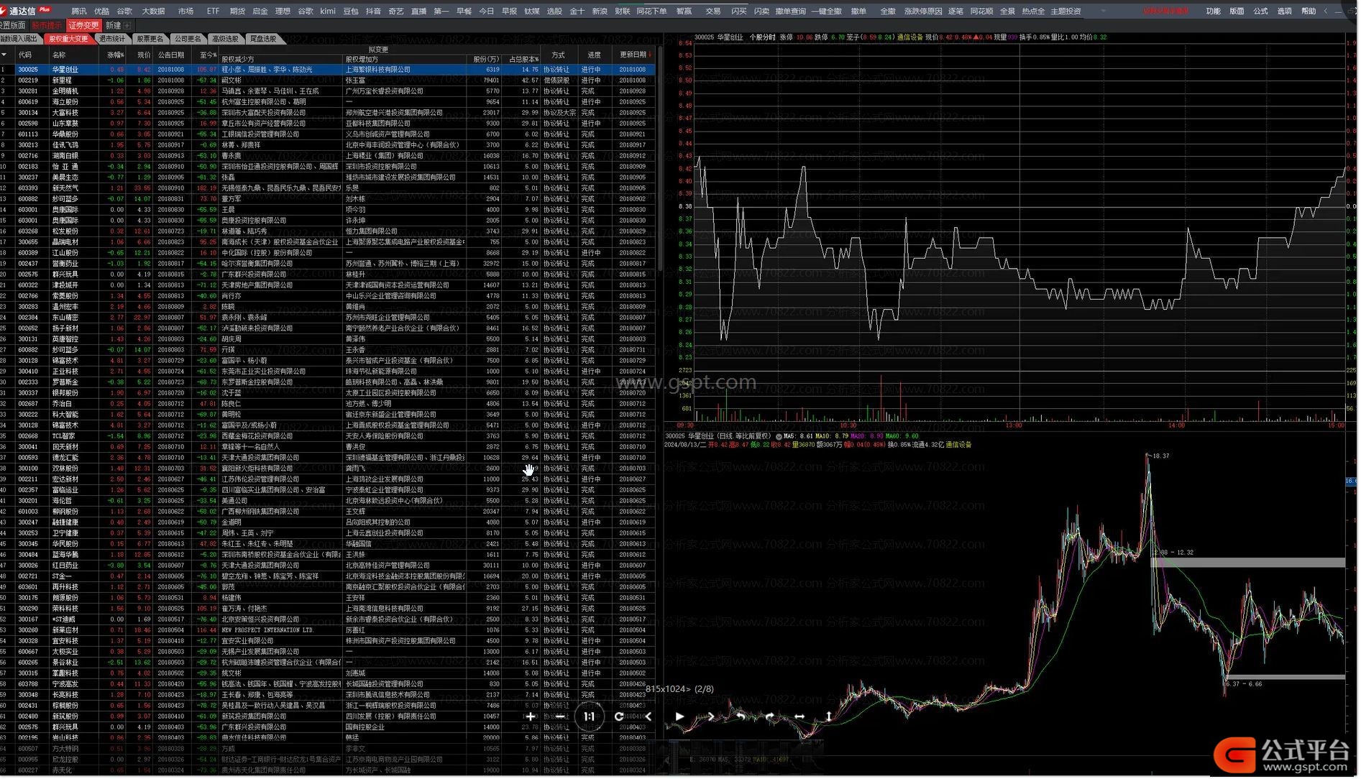The image size is (1361, 779).
Task: Open the 帮助 menu
Action: (1309, 11)
